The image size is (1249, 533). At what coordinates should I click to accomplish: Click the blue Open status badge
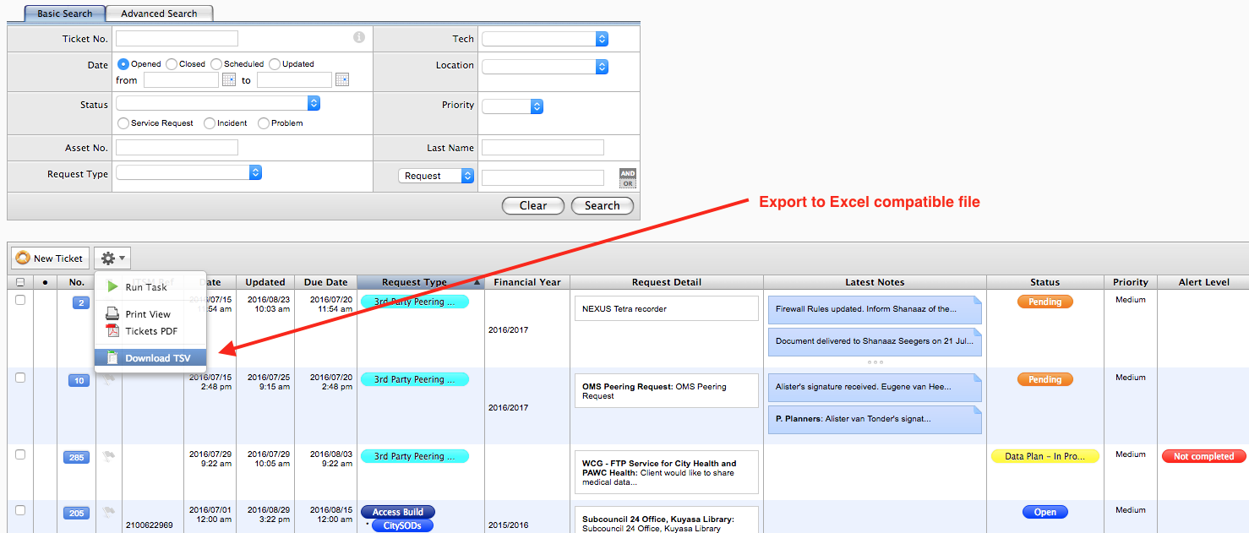pyautogui.click(x=1044, y=512)
